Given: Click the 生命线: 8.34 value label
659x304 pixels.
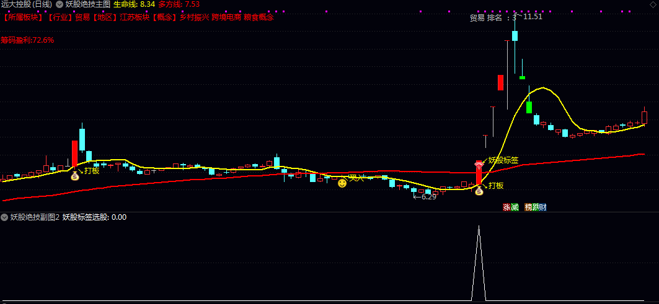Looking at the screenshot, I should 134,4.
